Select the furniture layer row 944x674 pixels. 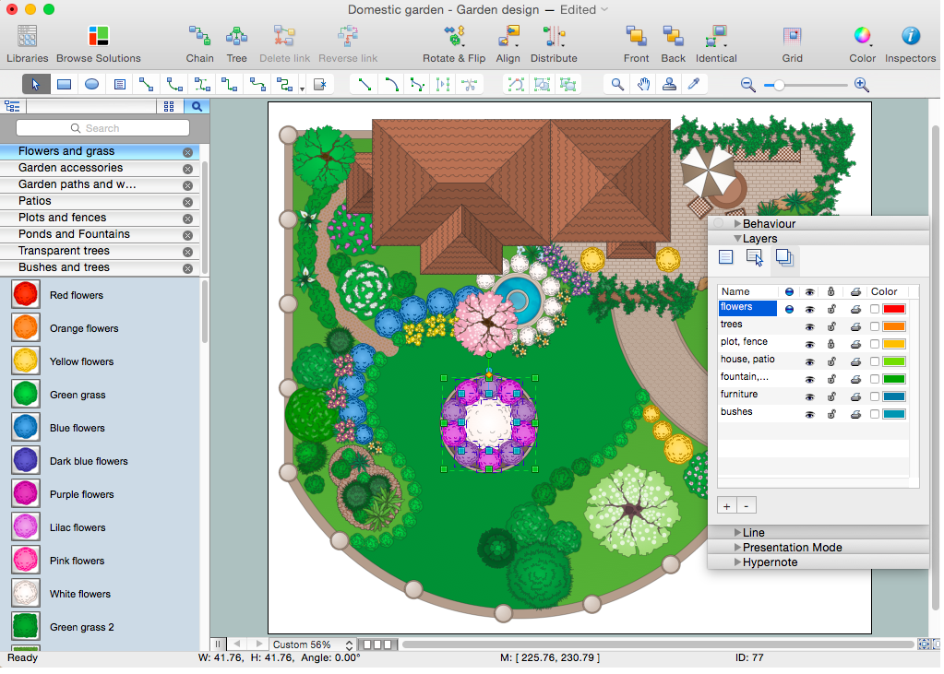tap(813, 396)
